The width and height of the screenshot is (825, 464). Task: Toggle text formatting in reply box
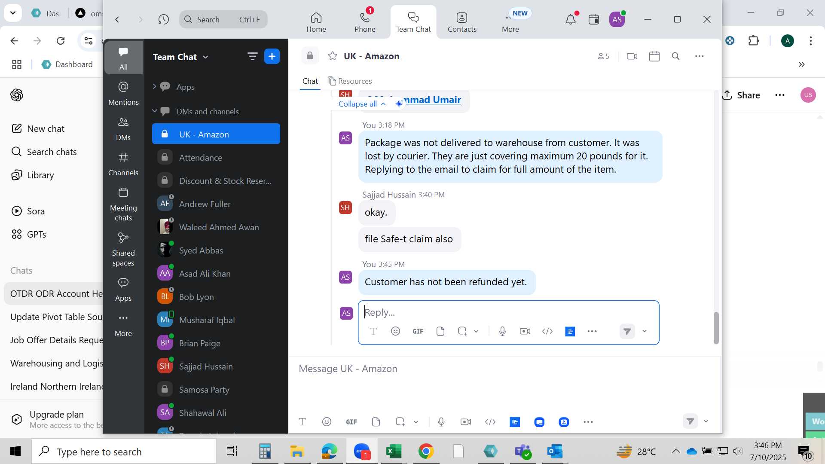[x=373, y=331]
